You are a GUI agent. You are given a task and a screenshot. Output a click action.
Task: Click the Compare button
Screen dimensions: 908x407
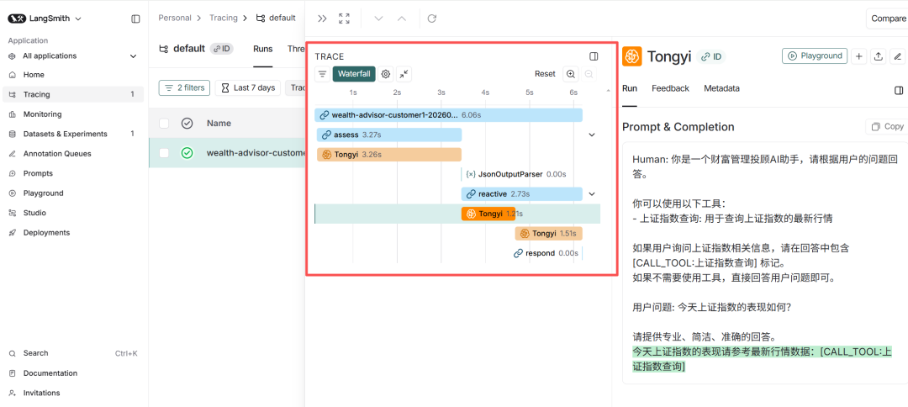[x=887, y=18]
